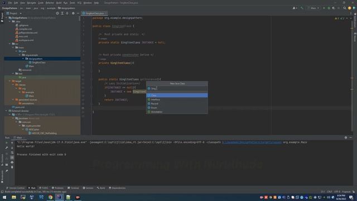357x201 pixels.
Task: Collapse the target folder
Action: point(10,81)
